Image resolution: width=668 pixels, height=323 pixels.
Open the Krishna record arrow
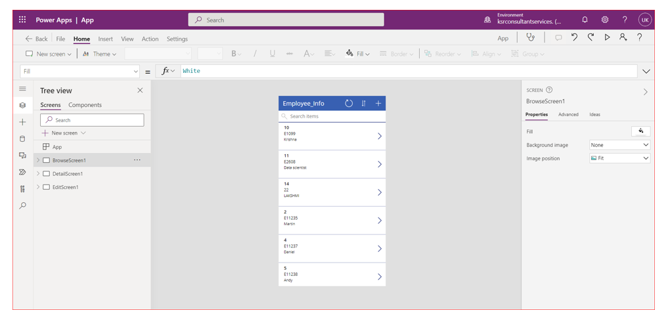(x=379, y=136)
